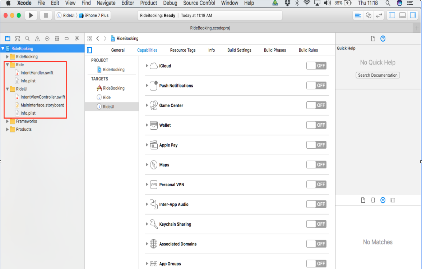Show the Debug navigator
Image resolution: width=422 pixels, height=269 pixels.
click(x=57, y=39)
